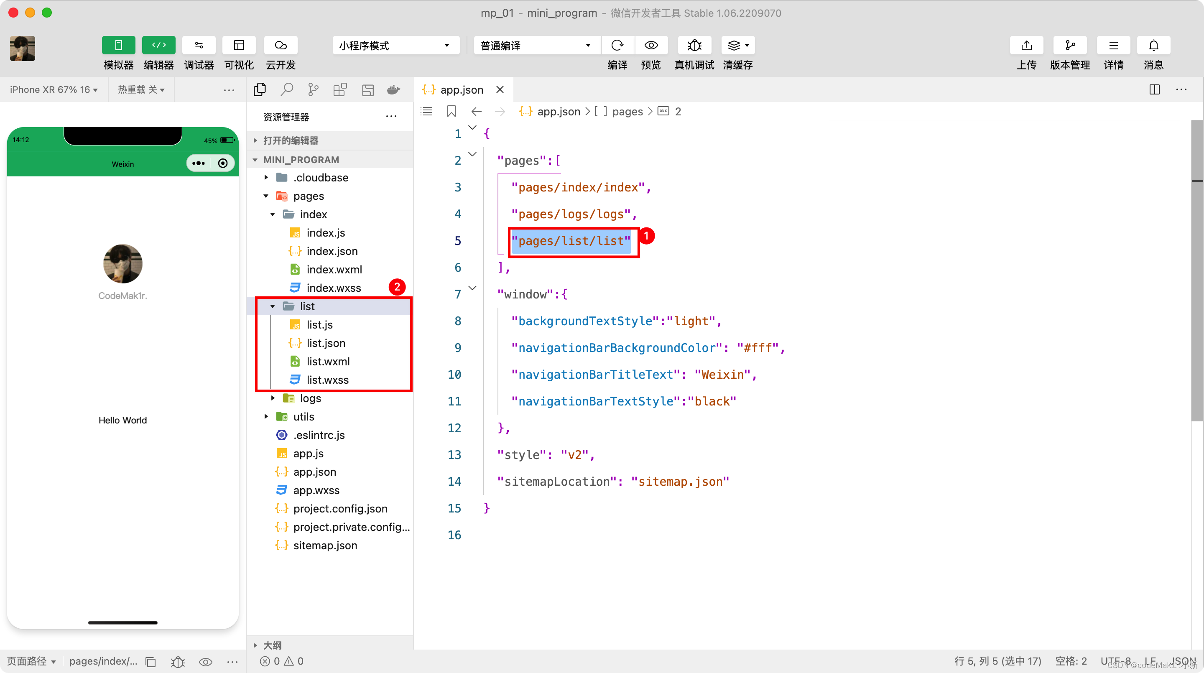Expand the pages/list folder
1204x673 pixels.
click(272, 306)
